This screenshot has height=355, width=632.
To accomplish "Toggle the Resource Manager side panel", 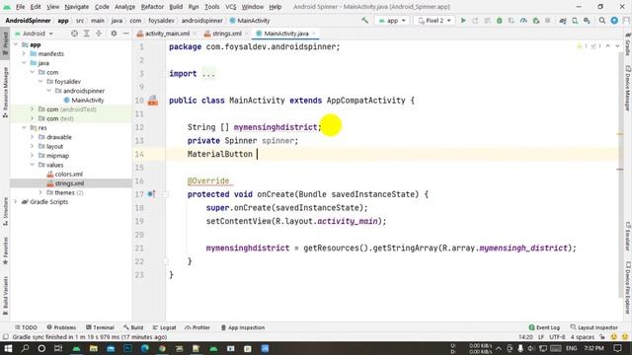I will coord(5,92).
